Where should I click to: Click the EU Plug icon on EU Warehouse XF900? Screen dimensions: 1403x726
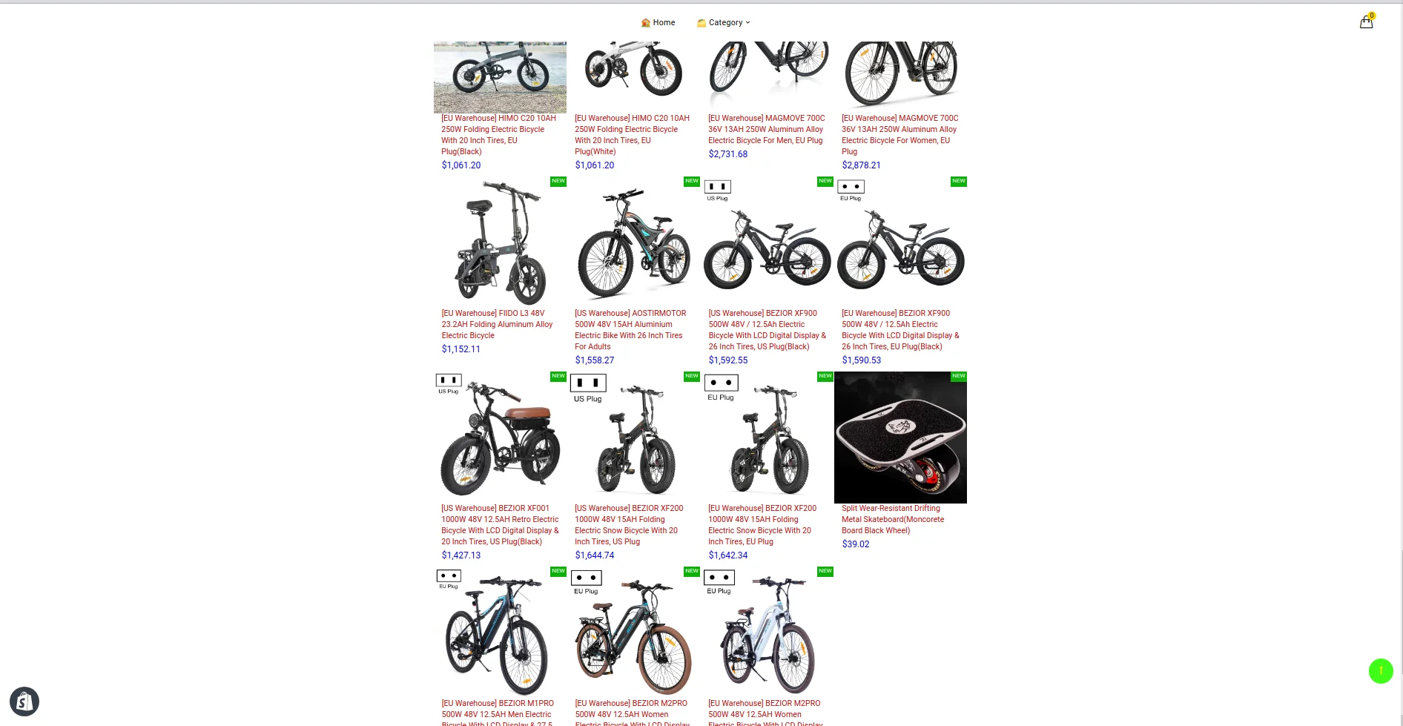(851, 190)
